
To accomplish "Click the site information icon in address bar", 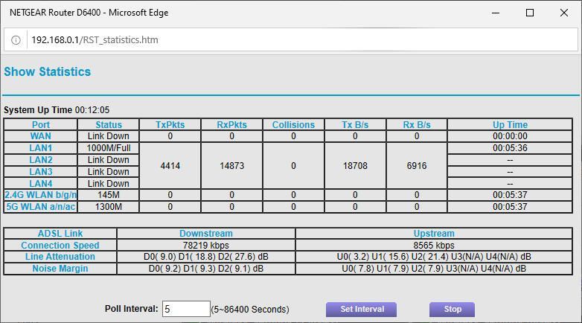I will tap(16, 39).
